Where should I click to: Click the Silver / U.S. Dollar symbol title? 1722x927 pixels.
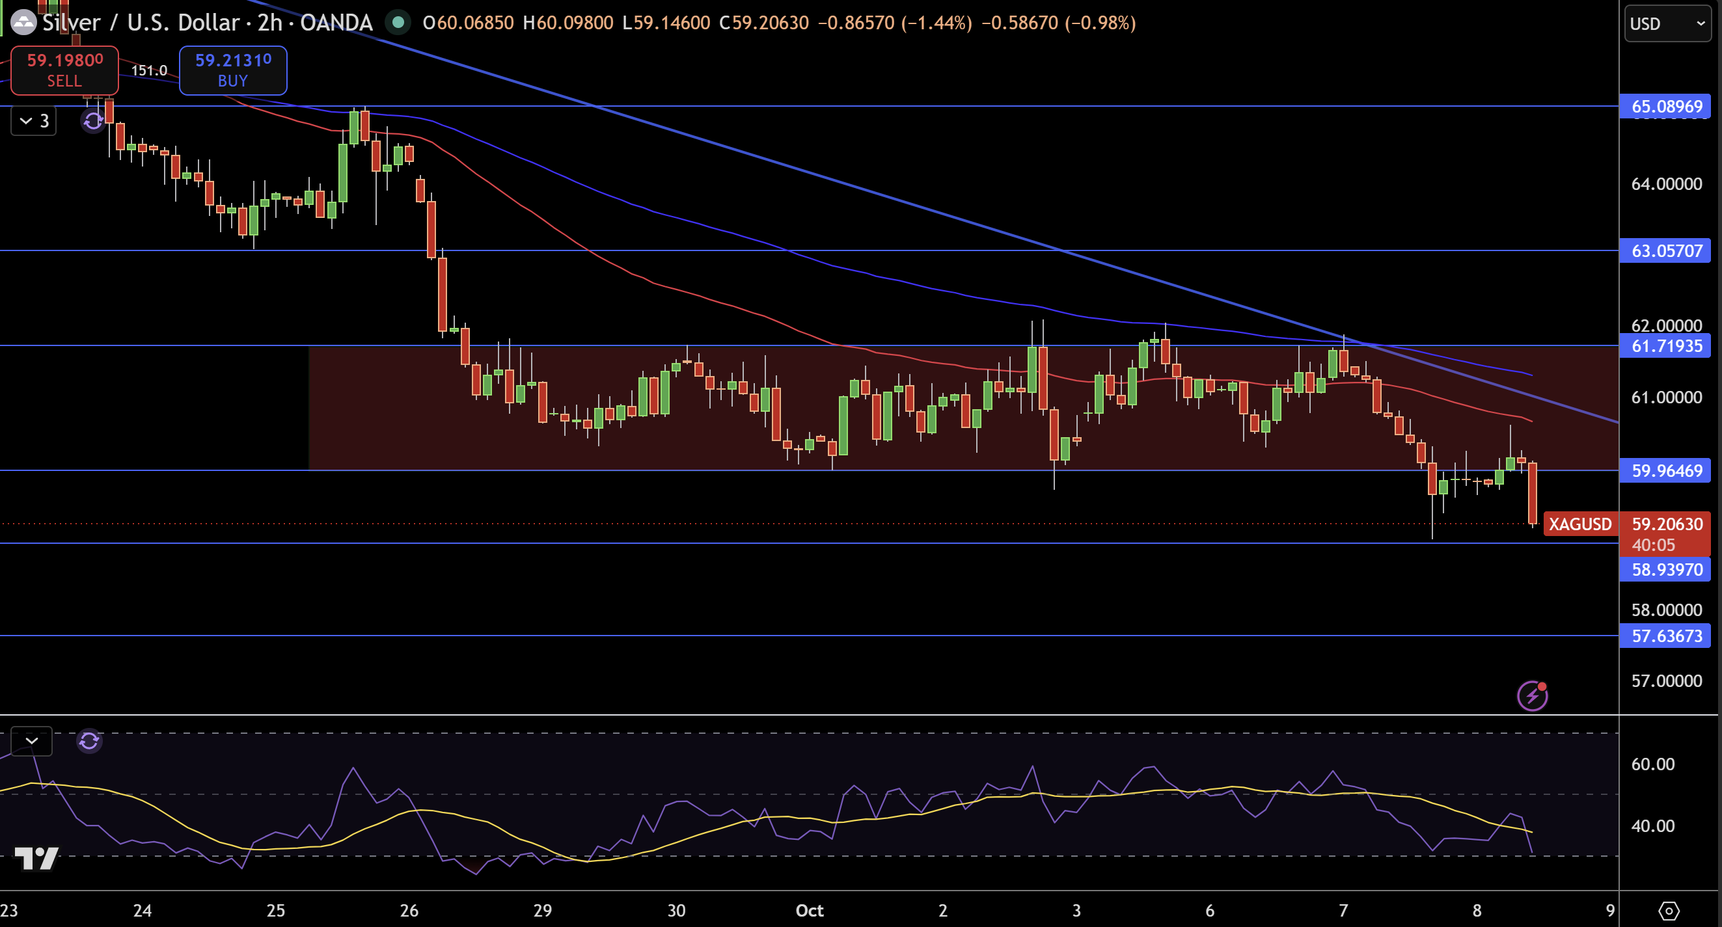coord(141,23)
